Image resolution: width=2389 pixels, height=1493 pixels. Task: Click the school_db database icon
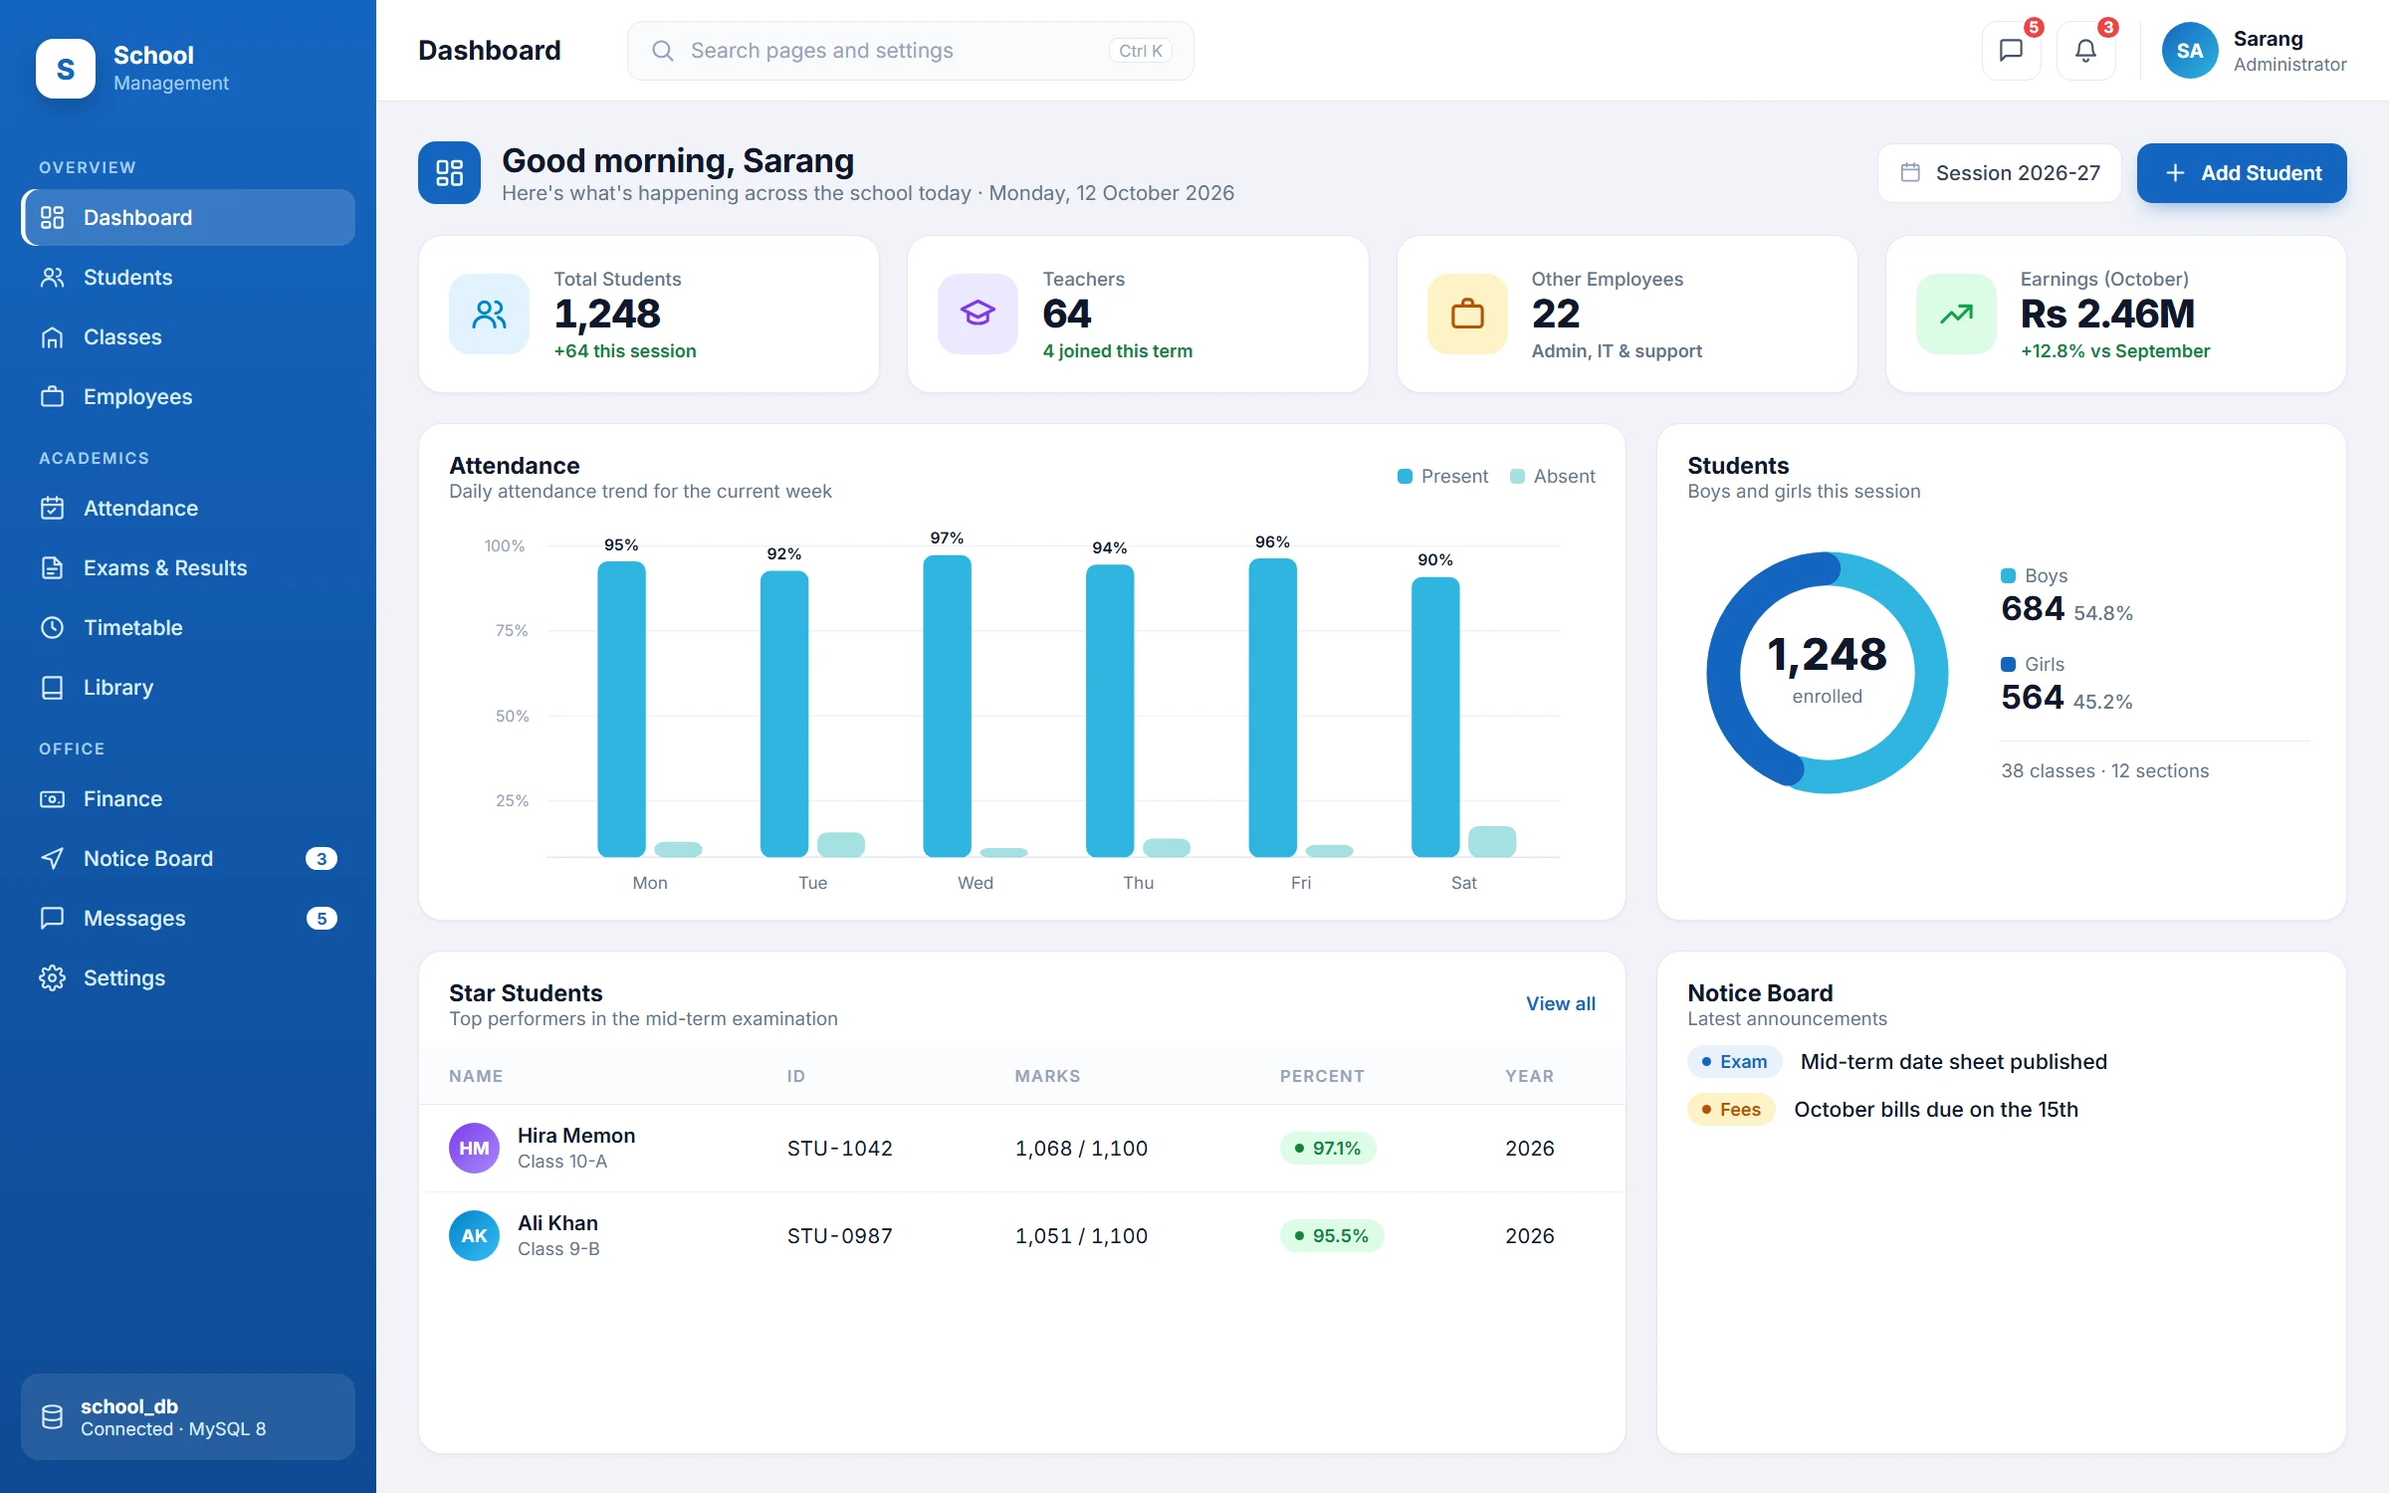(53, 1416)
